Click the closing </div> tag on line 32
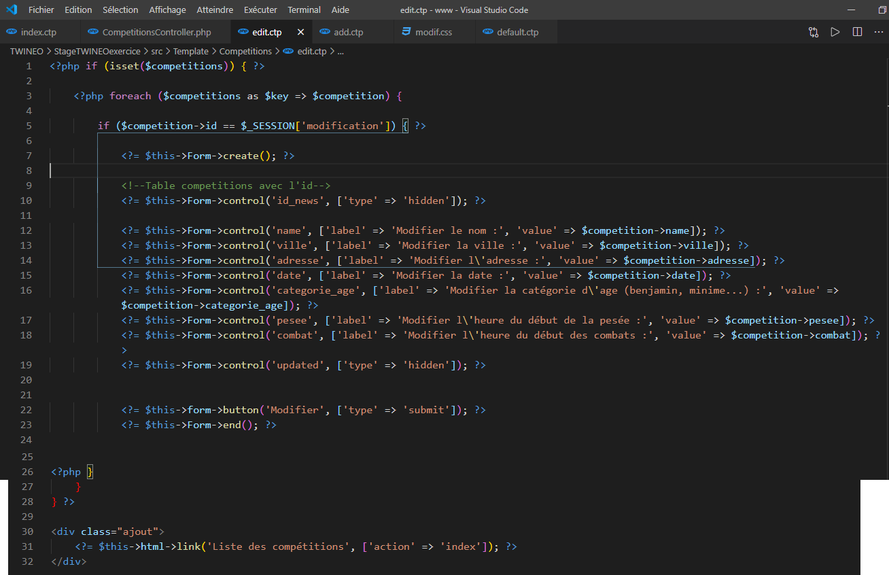The image size is (889, 575). coord(69,561)
